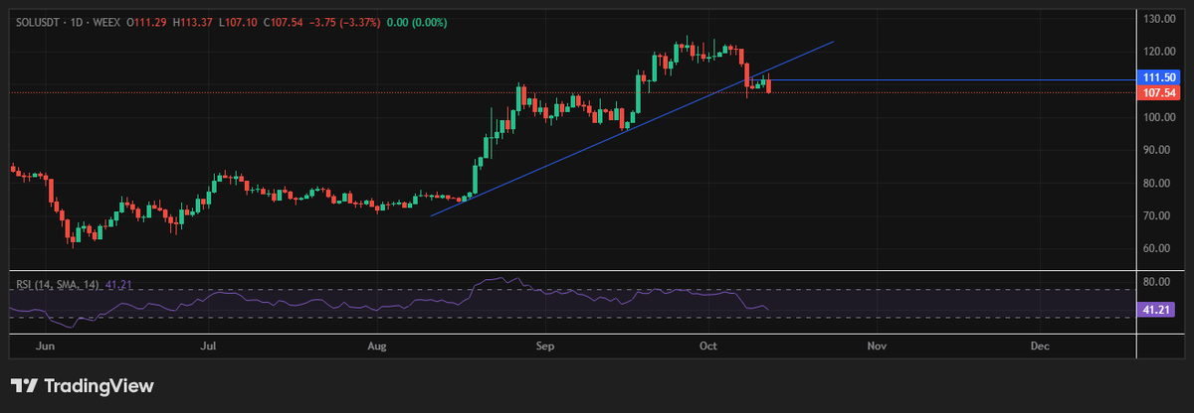1194x413 pixels.
Task: Click the close value C107.54
Action: click(283, 21)
